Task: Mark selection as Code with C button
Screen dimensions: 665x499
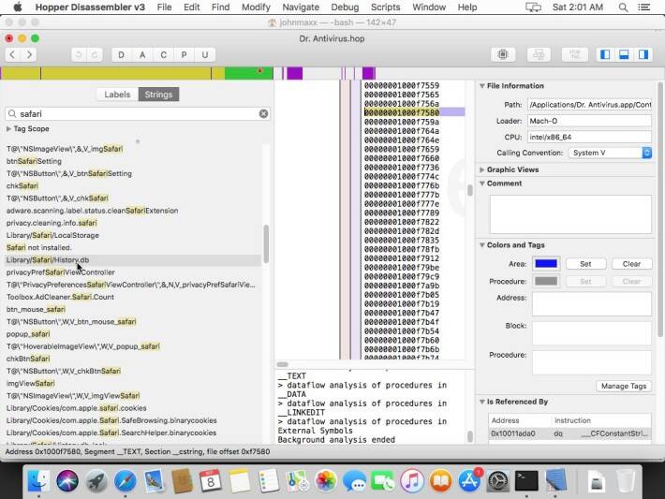Action: (x=163, y=54)
